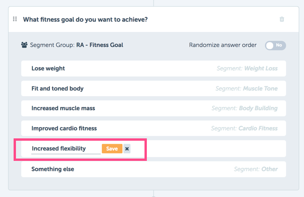Click the Increased flexibility text field
This screenshot has height=197, width=304.
pos(66,149)
